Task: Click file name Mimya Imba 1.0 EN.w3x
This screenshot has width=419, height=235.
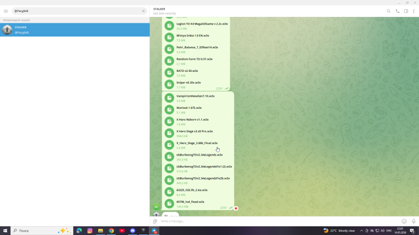Action: point(193,35)
